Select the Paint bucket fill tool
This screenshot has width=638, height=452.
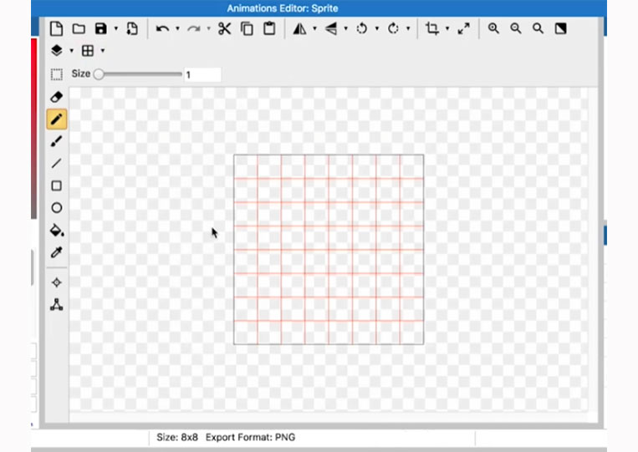point(57,231)
